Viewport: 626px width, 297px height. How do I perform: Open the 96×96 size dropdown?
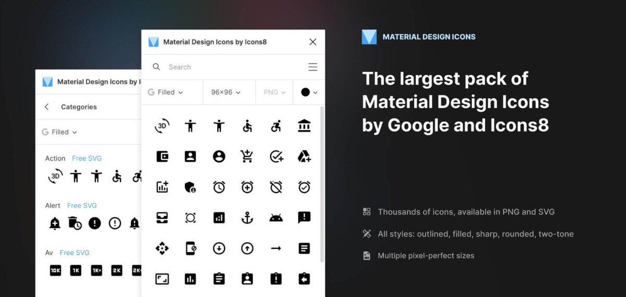point(226,92)
